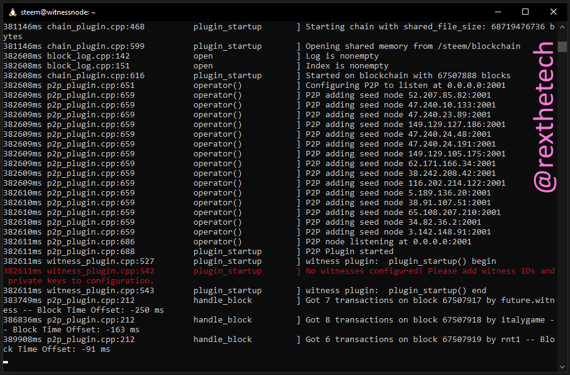Click the 'Log is nonempty' line

(342, 56)
